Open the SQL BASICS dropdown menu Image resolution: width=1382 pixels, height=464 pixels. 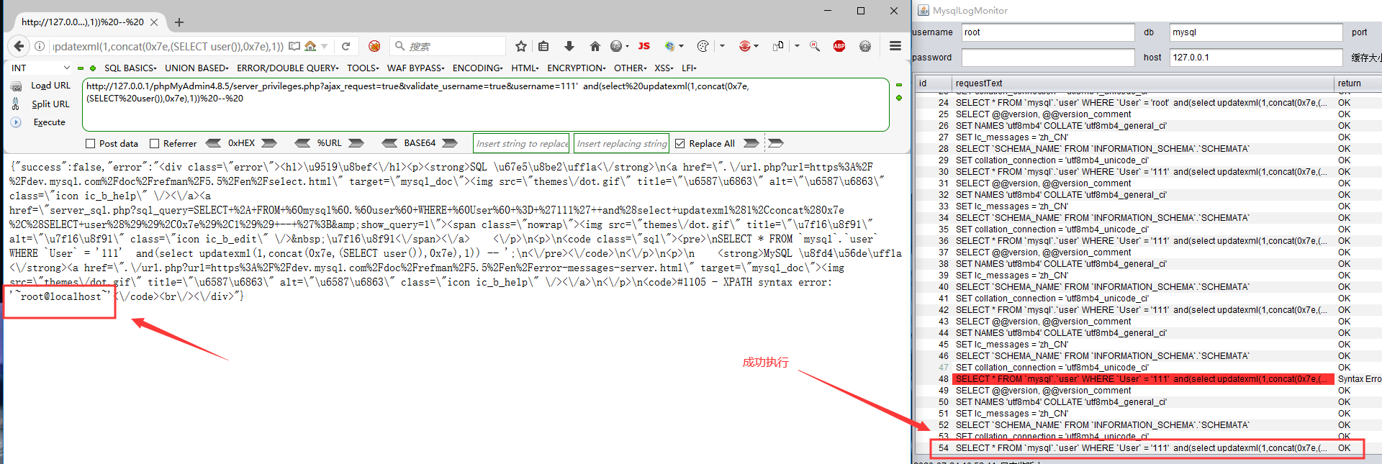click(x=130, y=68)
